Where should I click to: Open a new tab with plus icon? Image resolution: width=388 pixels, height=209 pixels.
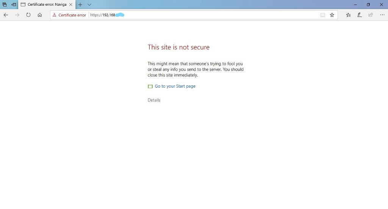pyautogui.click(x=80, y=5)
